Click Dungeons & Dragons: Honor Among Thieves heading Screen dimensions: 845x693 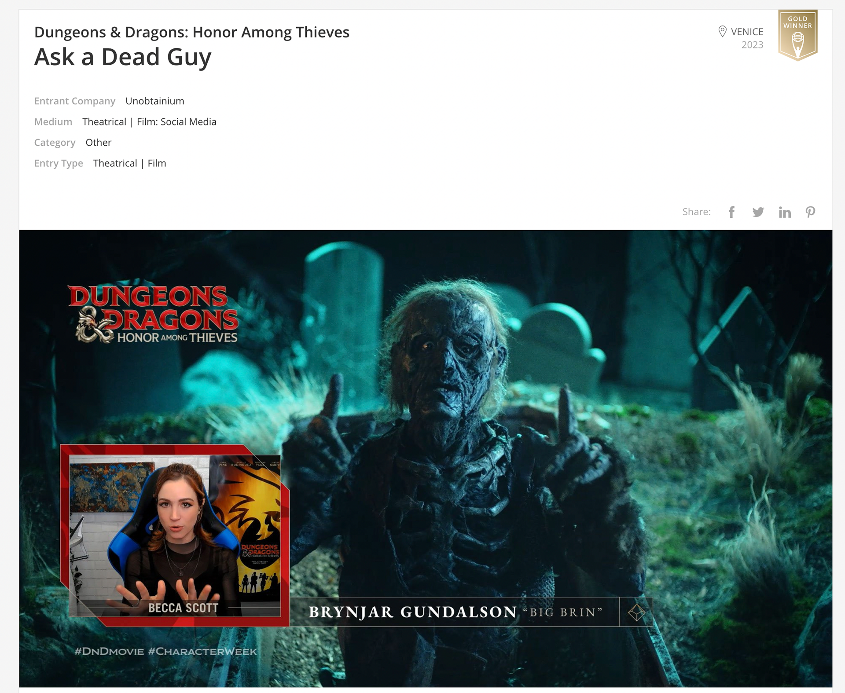coord(191,32)
